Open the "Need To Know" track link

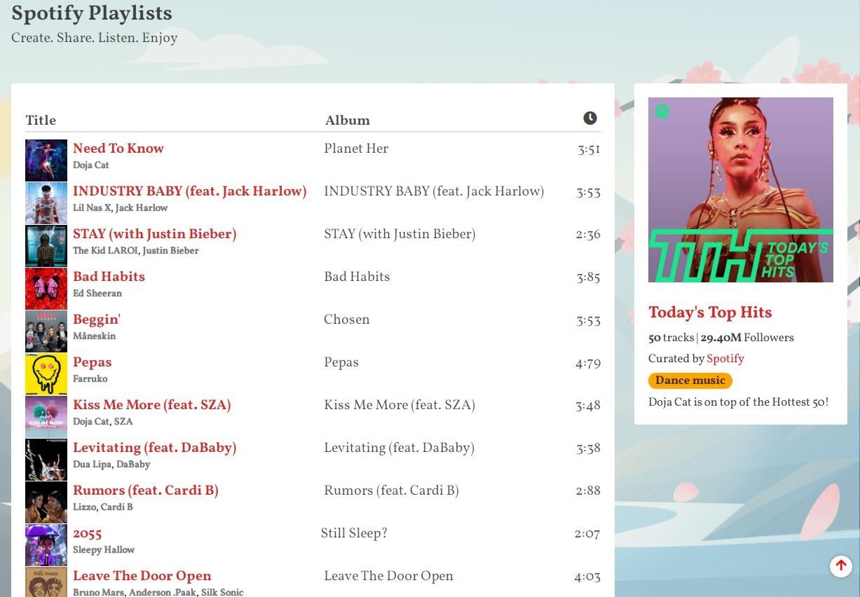coord(118,149)
